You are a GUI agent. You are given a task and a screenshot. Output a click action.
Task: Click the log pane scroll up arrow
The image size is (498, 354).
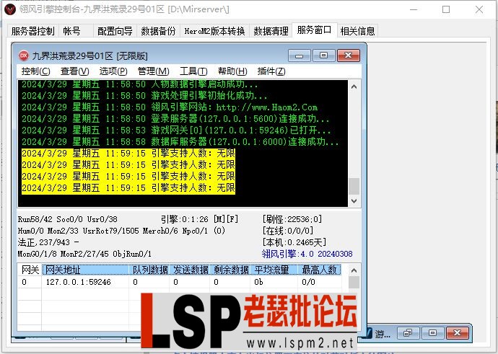354,87
